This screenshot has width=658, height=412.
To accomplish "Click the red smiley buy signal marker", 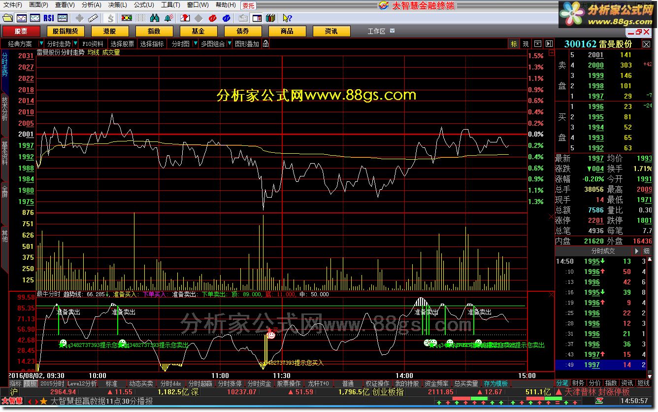I will click(x=271, y=335).
